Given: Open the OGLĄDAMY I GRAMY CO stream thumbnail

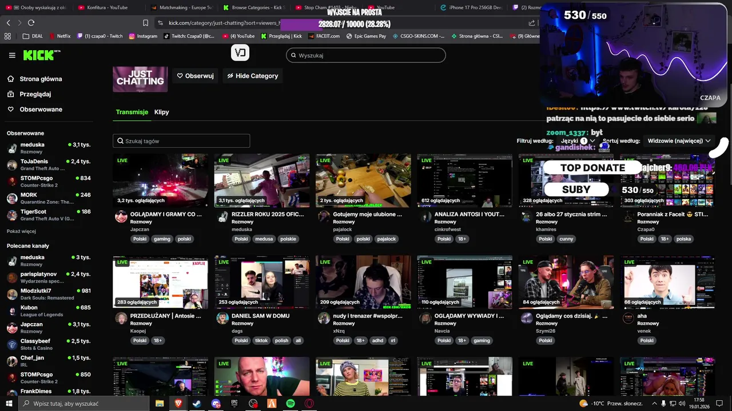Looking at the screenshot, I should coord(161,180).
